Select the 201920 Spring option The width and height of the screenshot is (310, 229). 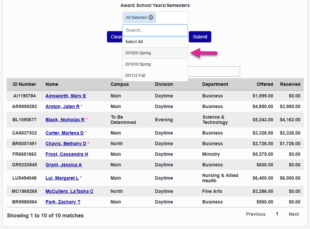155,53
